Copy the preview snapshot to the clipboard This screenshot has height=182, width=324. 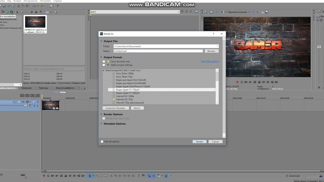[x=262, y=12]
